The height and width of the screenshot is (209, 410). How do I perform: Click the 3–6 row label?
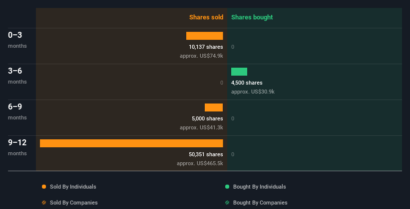(15, 71)
